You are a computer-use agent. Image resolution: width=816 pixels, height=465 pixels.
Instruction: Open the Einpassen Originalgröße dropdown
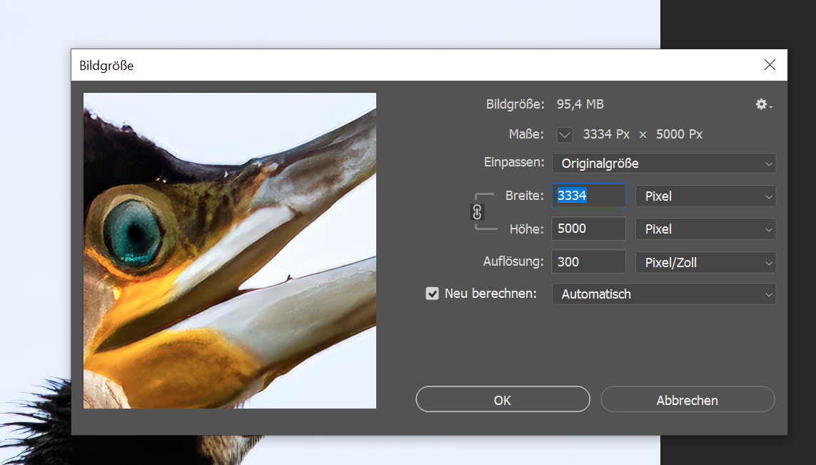[663, 164]
